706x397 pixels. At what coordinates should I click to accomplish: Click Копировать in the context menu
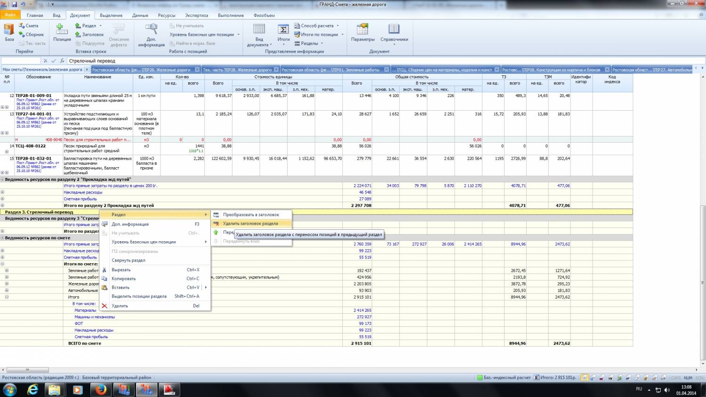[x=123, y=279]
